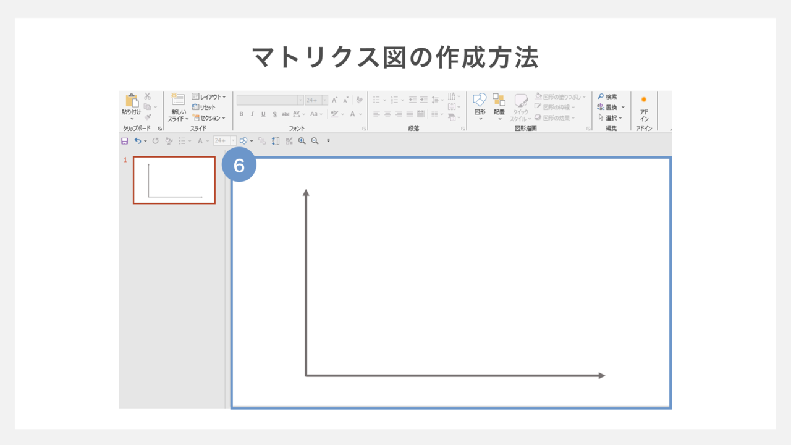791x445 pixels.
Task: Click the Cut scissors icon
Action: click(147, 96)
